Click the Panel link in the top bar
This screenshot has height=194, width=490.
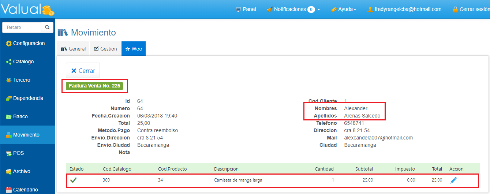tap(246, 9)
